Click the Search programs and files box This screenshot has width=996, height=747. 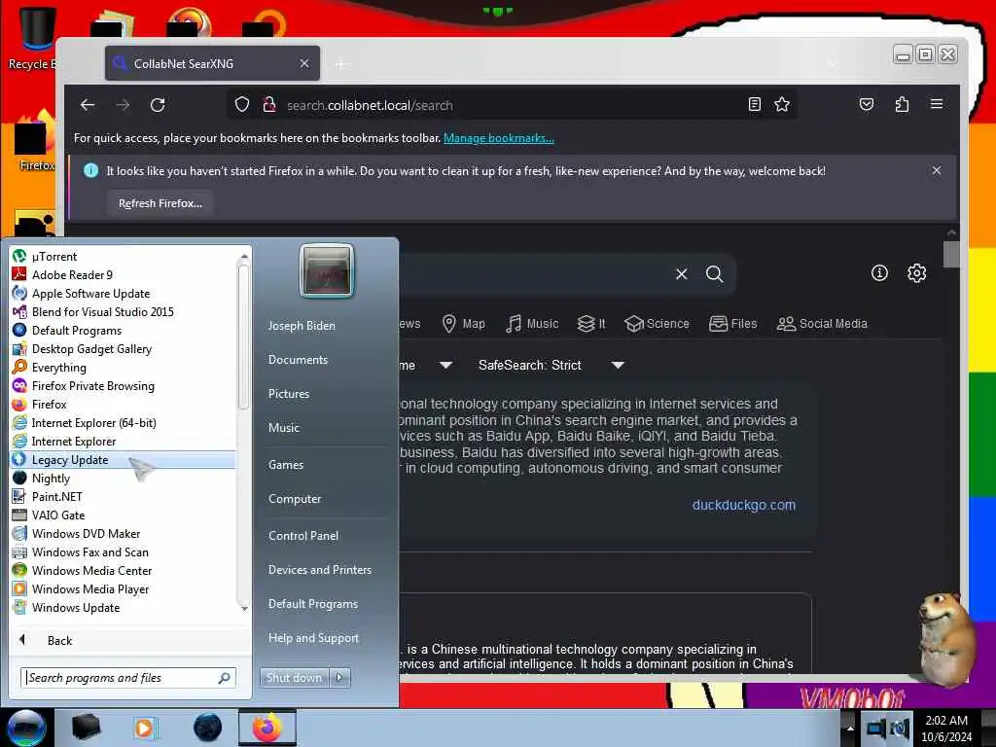(x=127, y=678)
